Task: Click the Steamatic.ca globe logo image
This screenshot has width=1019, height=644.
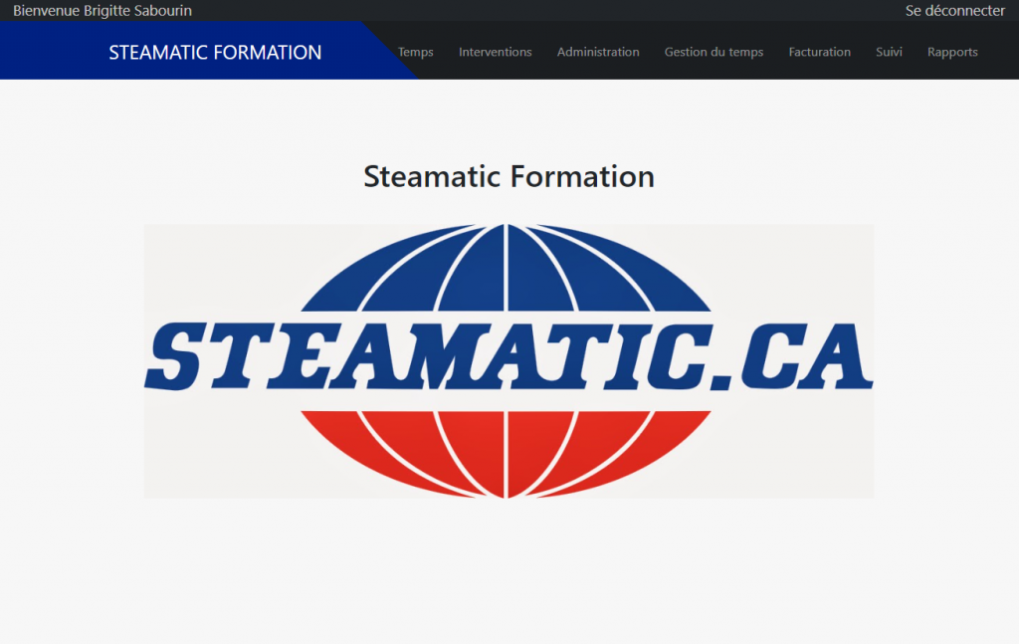Action: pyautogui.click(x=509, y=361)
